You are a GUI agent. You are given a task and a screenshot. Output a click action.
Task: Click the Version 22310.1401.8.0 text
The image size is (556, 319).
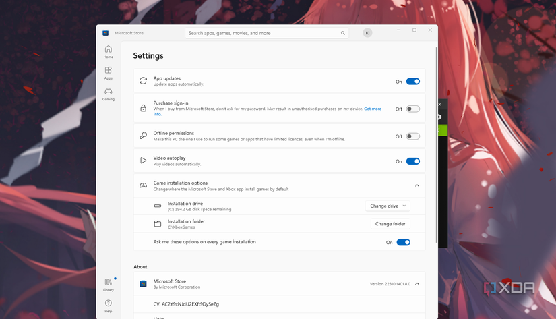(x=390, y=284)
